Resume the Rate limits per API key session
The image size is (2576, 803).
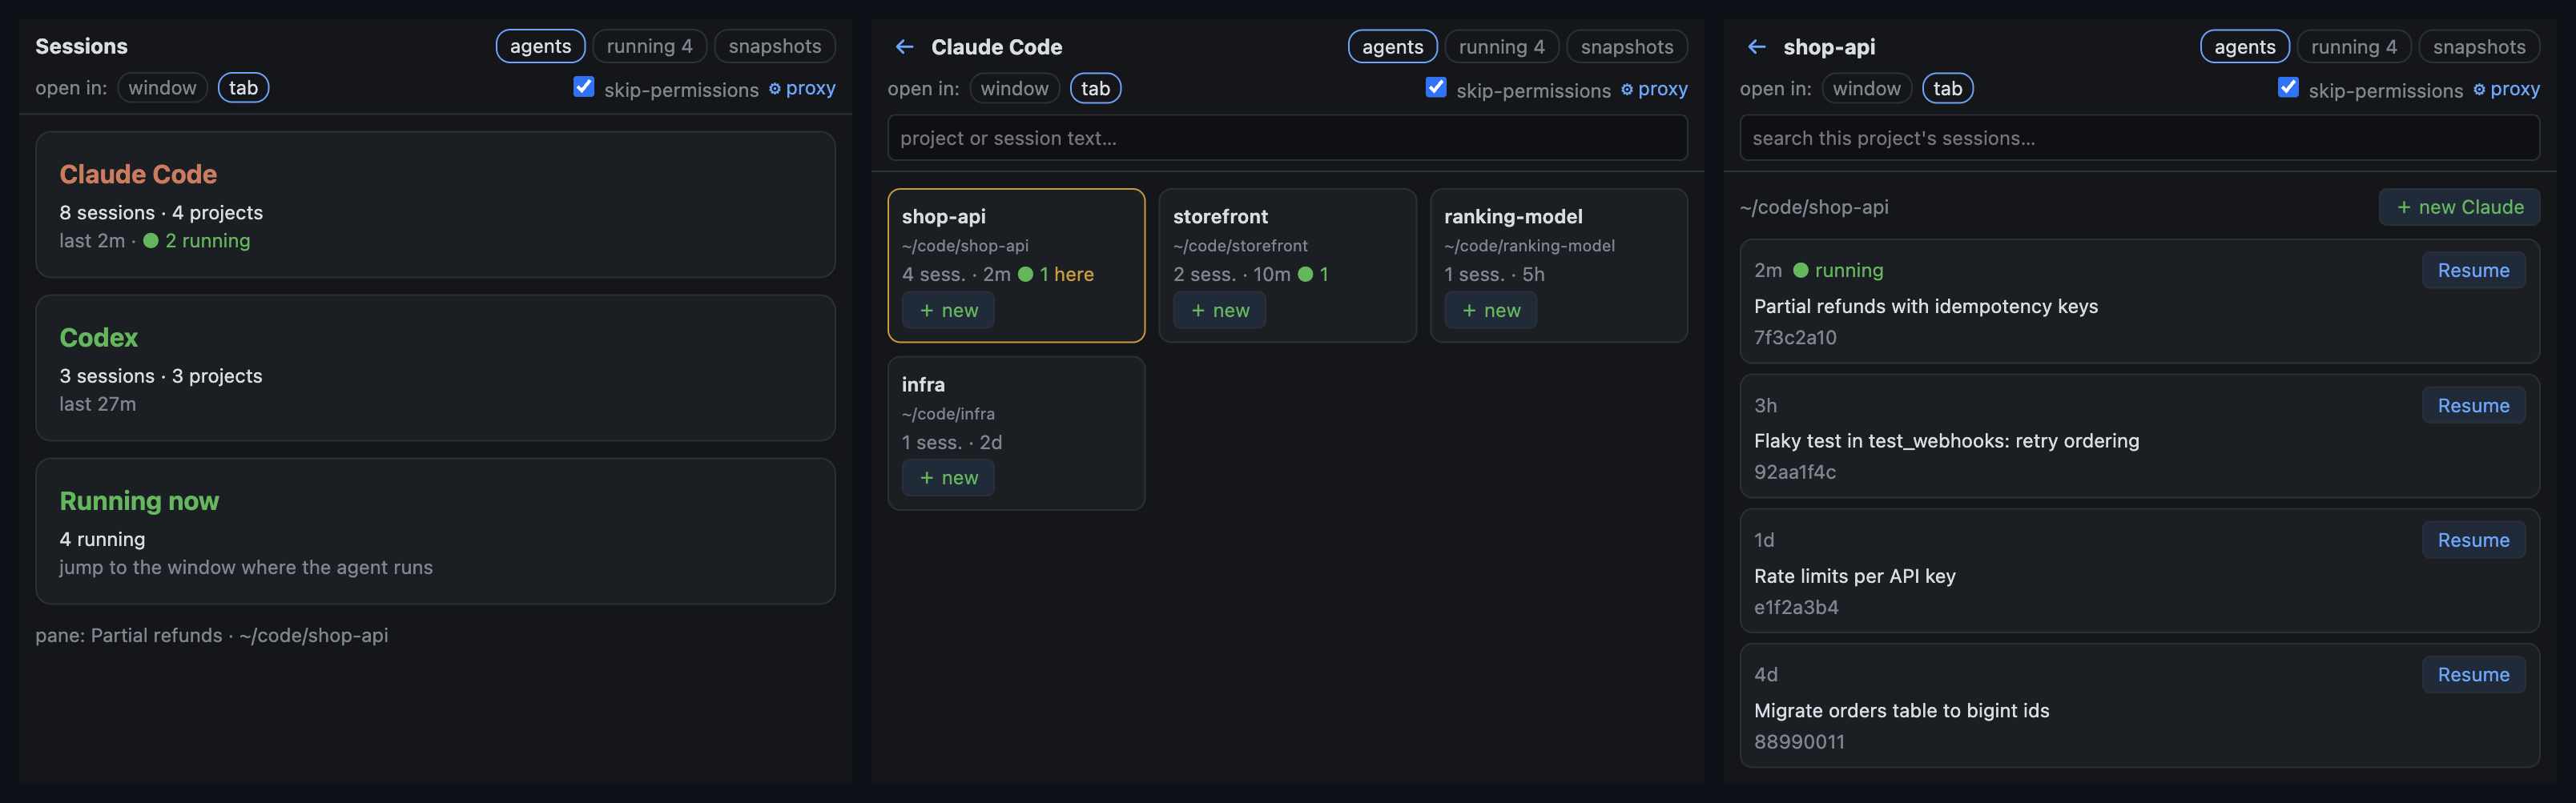click(2473, 540)
